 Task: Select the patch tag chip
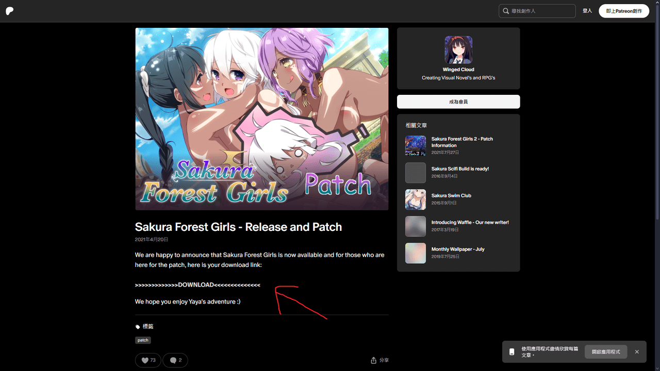[x=143, y=340]
